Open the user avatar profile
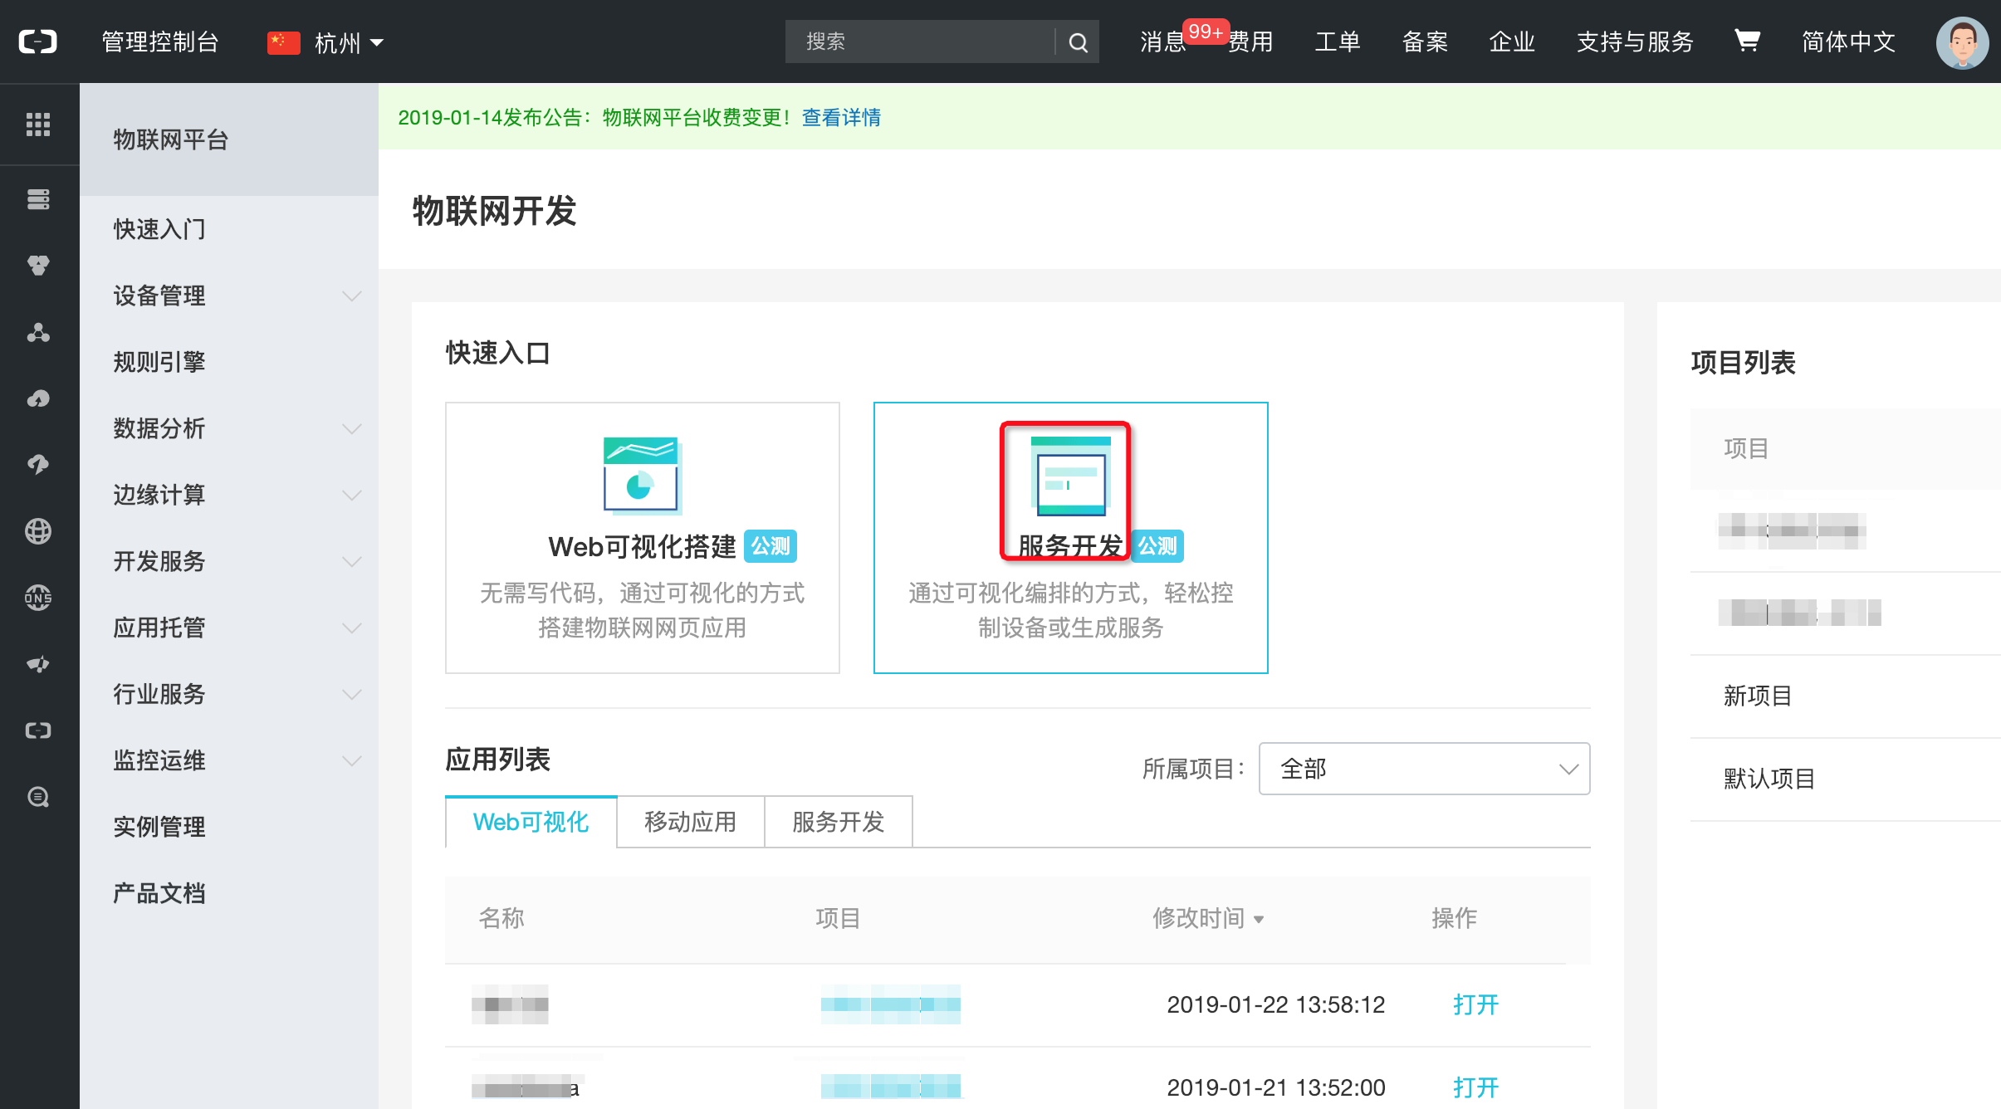2001x1109 pixels. [x=1962, y=42]
